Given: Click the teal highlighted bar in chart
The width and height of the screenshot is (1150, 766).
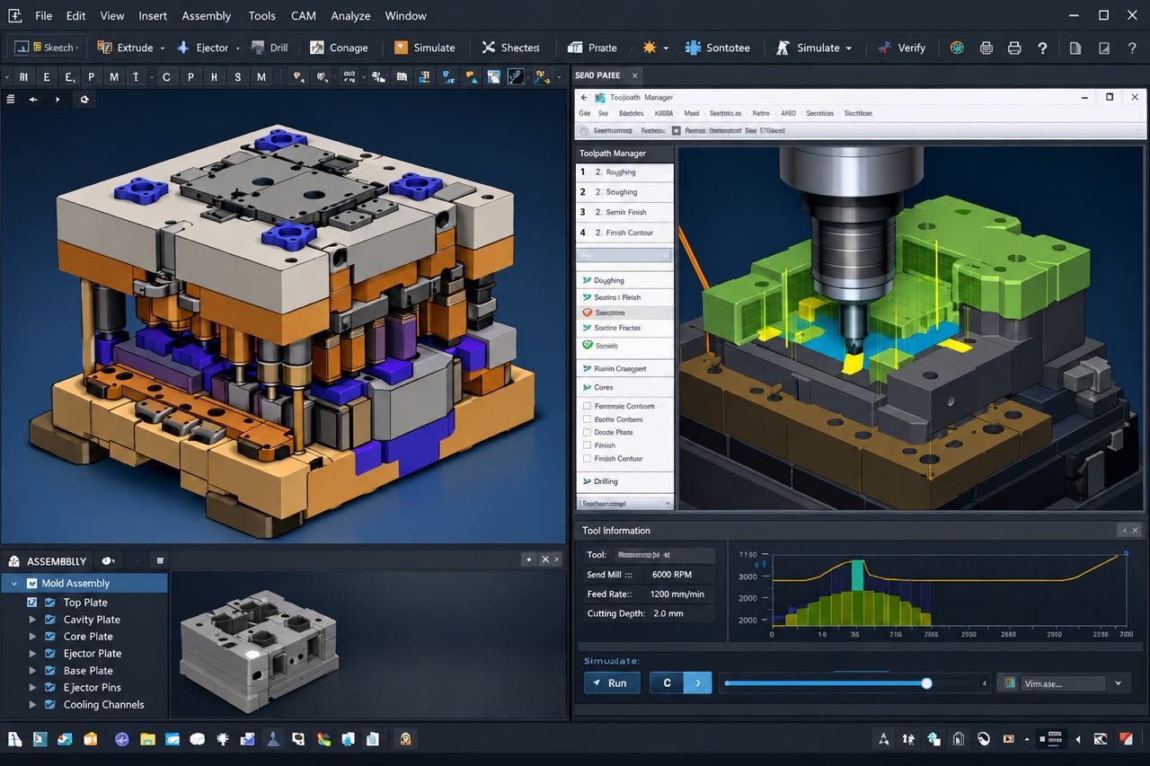Looking at the screenshot, I should [x=857, y=576].
